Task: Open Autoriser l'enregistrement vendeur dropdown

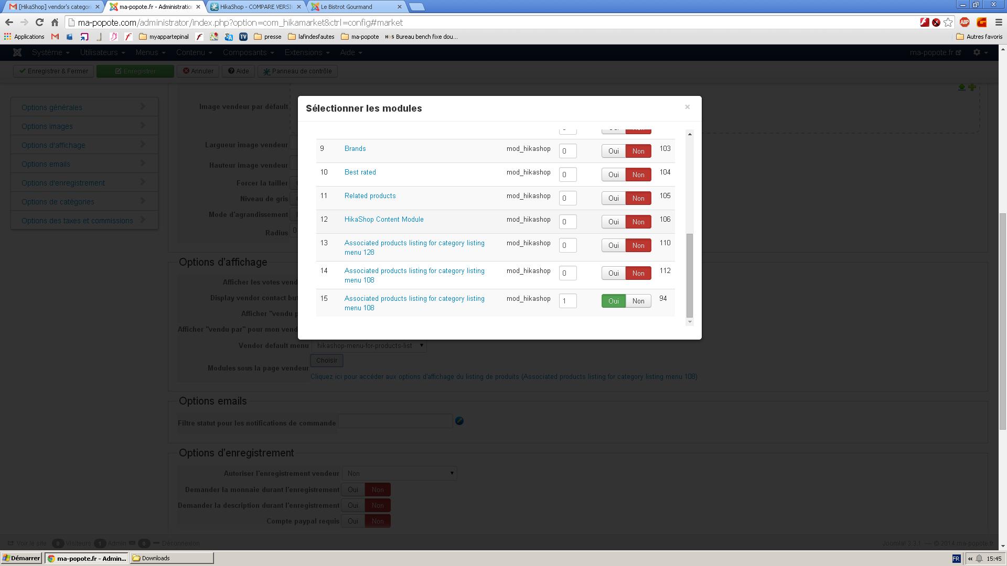Action: tap(399, 473)
